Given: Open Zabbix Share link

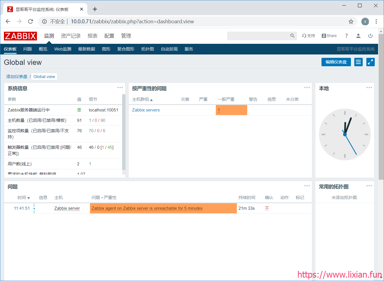Looking at the screenshot, I should point(329,36).
